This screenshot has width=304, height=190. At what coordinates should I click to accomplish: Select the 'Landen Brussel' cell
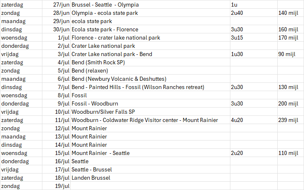click(91, 178)
